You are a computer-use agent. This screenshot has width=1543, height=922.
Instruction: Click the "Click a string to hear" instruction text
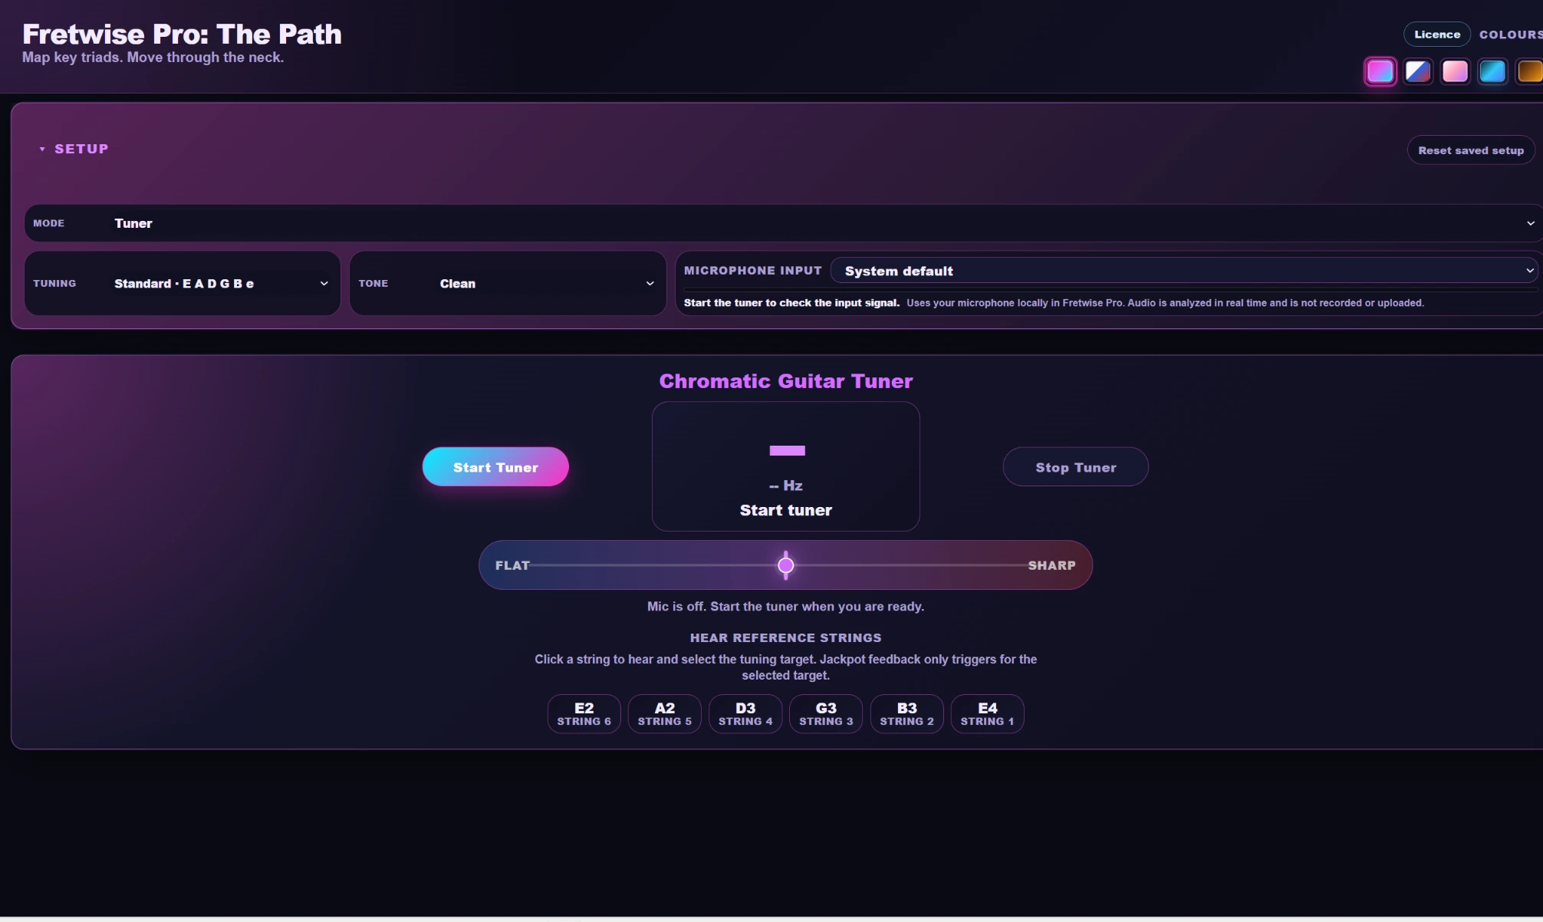coord(786,667)
